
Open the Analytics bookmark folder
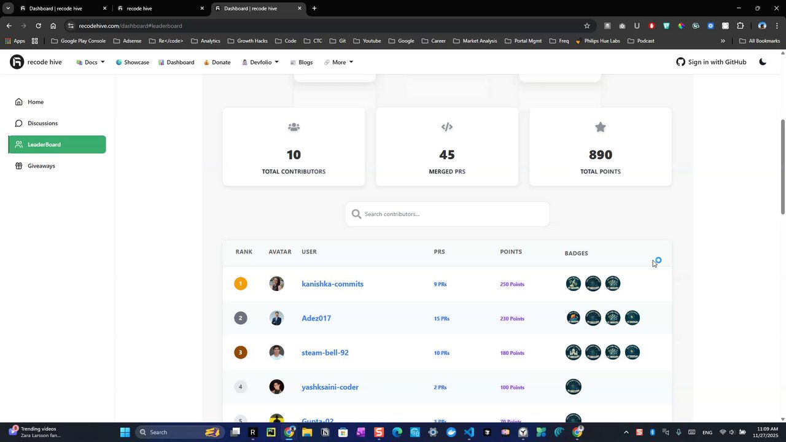click(205, 41)
